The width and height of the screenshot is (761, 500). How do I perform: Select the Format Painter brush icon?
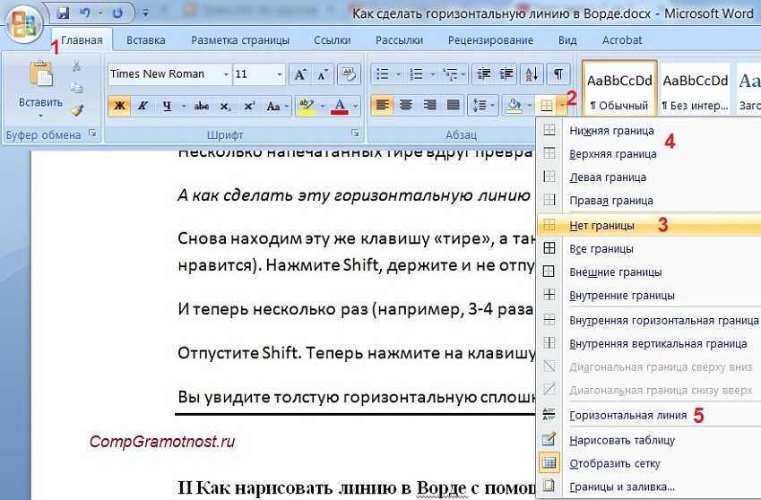pyautogui.click(x=76, y=110)
